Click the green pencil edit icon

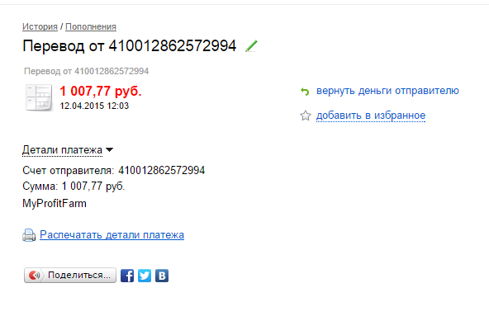coord(251,46)
